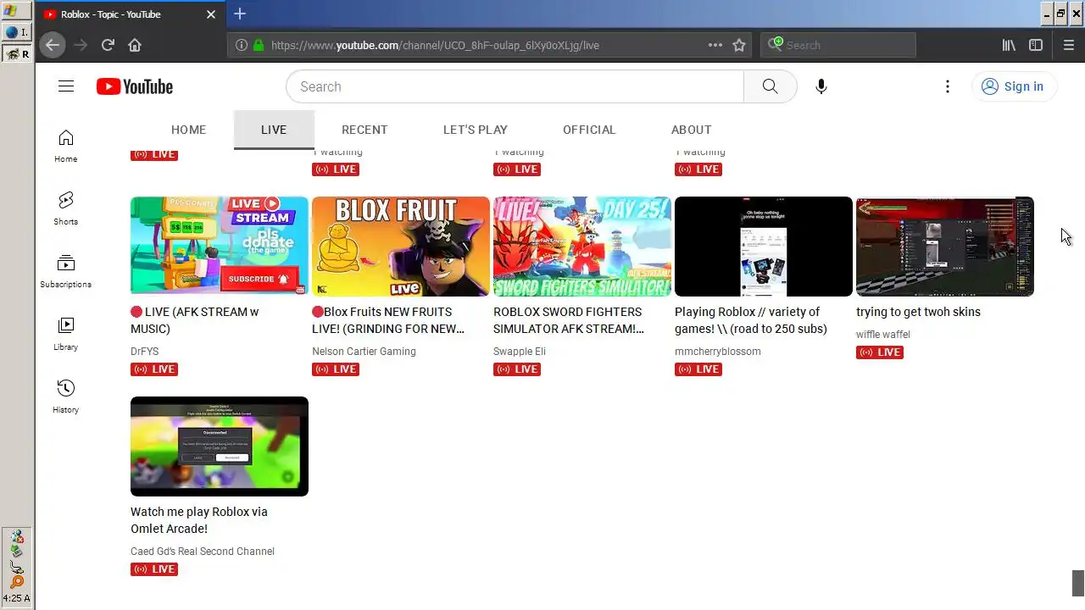The height and width of the screenshot is (610, 1085).
Task: Click the Sign in button
Action: 1014,86
